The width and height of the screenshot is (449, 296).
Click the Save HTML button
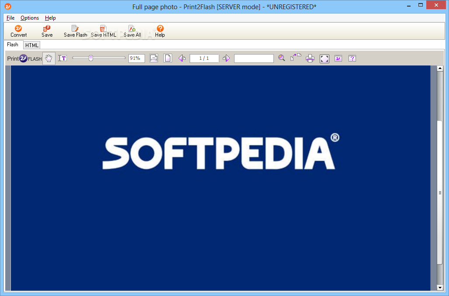[104, 31]
